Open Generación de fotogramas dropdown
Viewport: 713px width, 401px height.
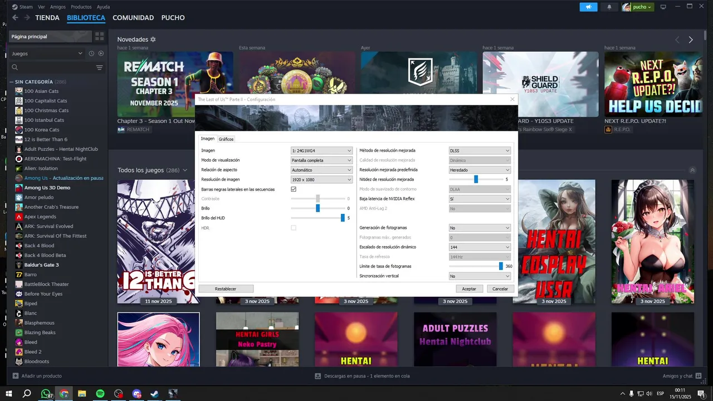pos(480,228)
